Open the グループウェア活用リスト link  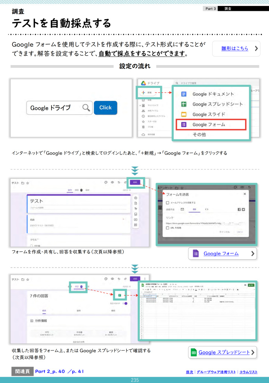[x=216, y=372]
